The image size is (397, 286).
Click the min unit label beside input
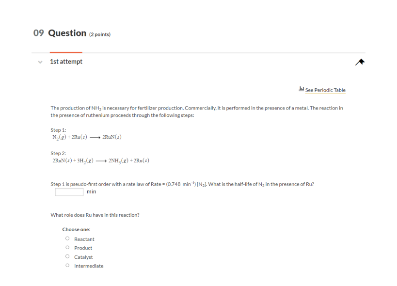pos(92,191)
